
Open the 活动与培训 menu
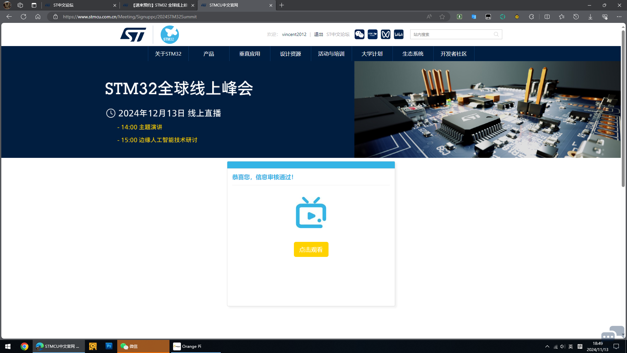(x=331, y=54)
